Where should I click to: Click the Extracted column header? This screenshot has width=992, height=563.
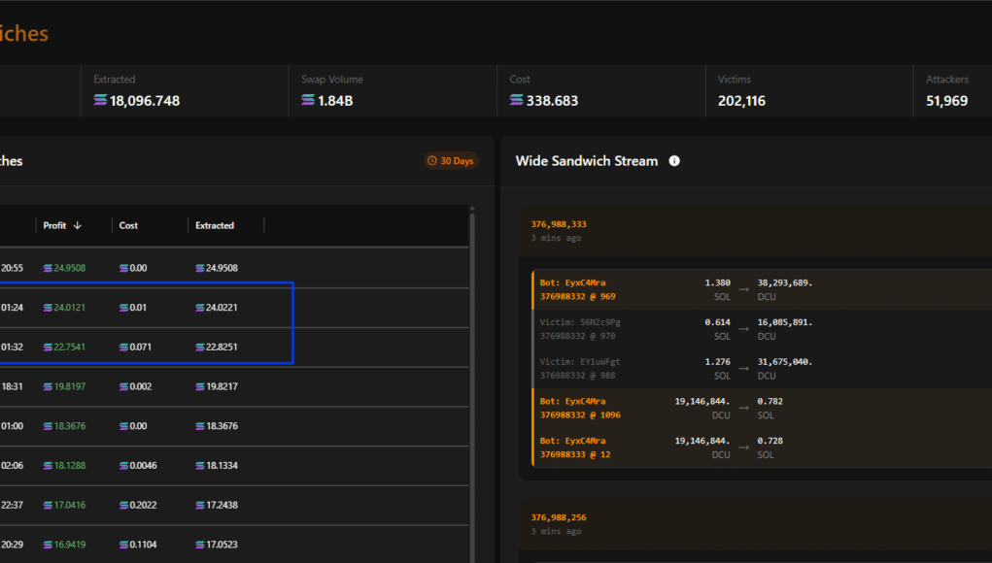point(215,225)
